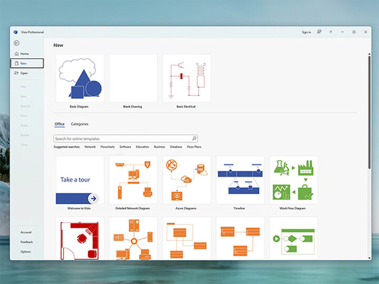Select the Azure Diagrams template
This screenshot has height=284, width=379.
tap(186, 180)
